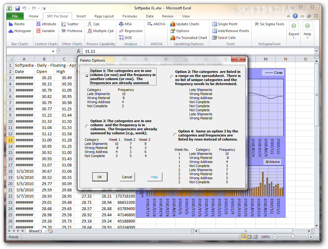The image size is (328, 249).
Task: Select the Sheet1 tab
Action: (35, 231)
